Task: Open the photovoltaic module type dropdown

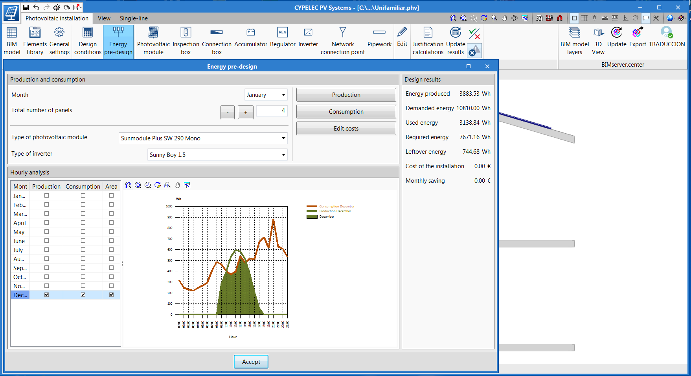Action: coord(283,138)
